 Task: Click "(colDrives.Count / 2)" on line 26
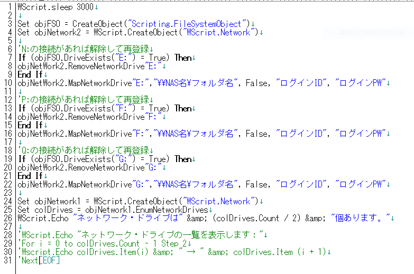tap(256, 218)
